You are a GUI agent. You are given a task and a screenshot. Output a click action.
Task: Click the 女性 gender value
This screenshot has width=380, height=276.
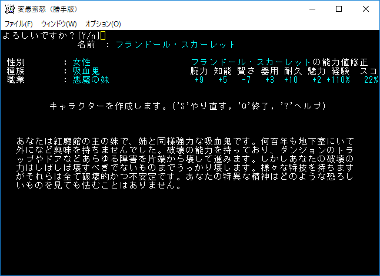[82, 62]
